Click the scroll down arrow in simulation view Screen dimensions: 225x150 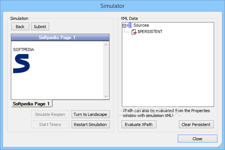pos(106,96)
